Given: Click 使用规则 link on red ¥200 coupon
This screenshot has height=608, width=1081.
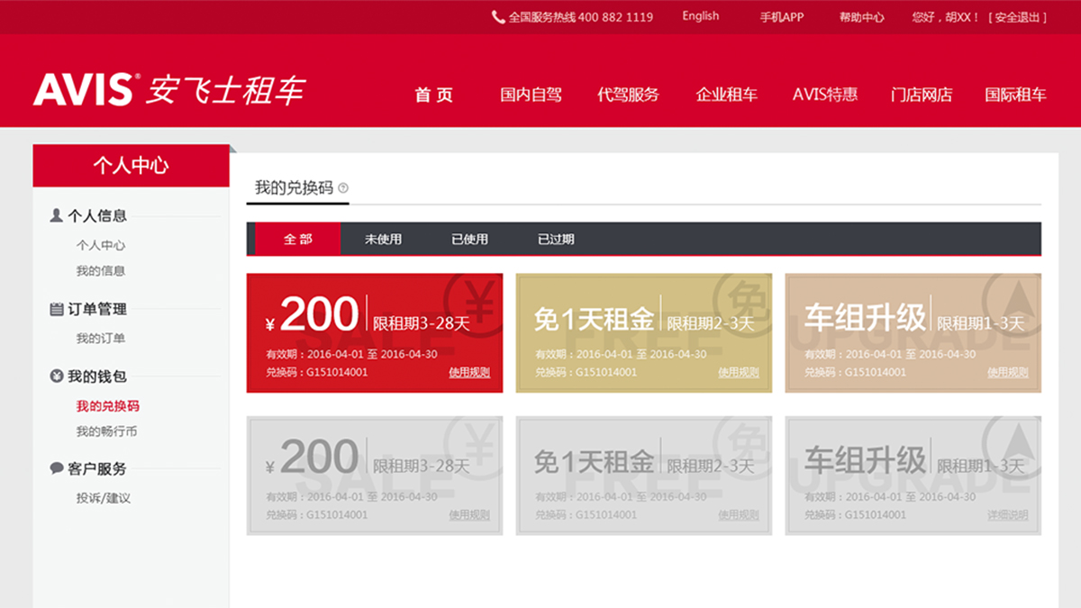Looking at the screenshot, I should click(x=469, y=373).
